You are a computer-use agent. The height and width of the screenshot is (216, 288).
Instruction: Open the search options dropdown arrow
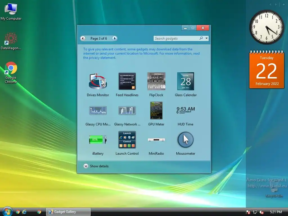(207, 38)
